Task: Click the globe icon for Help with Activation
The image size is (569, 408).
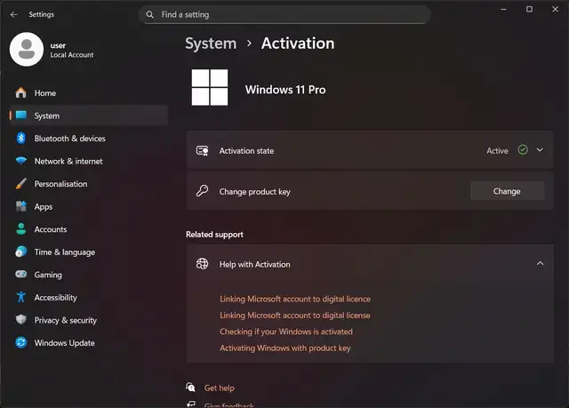Action: click(202, 264)
